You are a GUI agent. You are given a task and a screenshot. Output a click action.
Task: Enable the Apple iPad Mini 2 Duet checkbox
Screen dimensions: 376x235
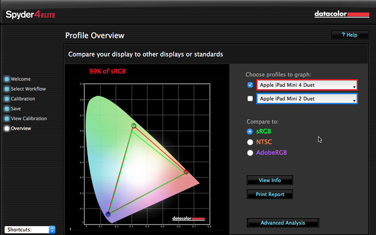250,99
